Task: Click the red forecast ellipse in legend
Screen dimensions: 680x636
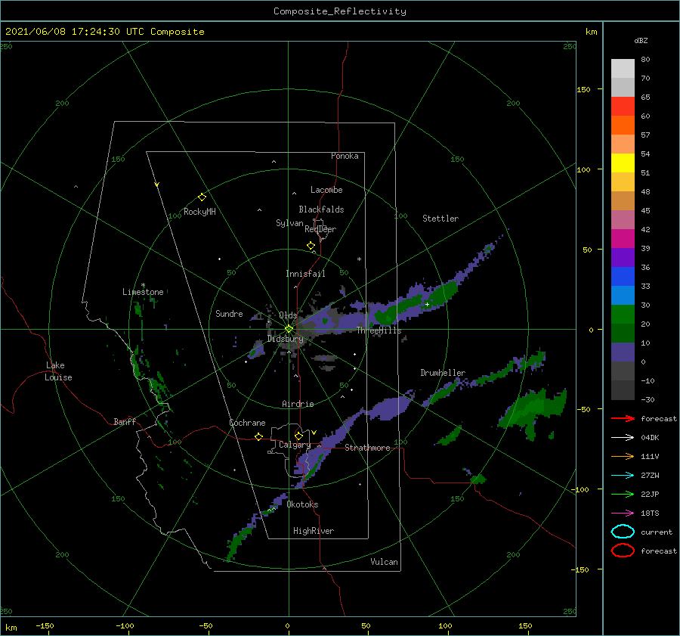Action: [623, 551]
